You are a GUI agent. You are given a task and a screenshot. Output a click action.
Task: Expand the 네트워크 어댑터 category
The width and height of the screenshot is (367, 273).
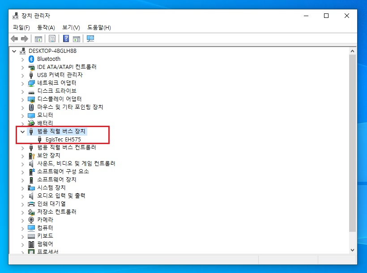[x=22, y=84]
